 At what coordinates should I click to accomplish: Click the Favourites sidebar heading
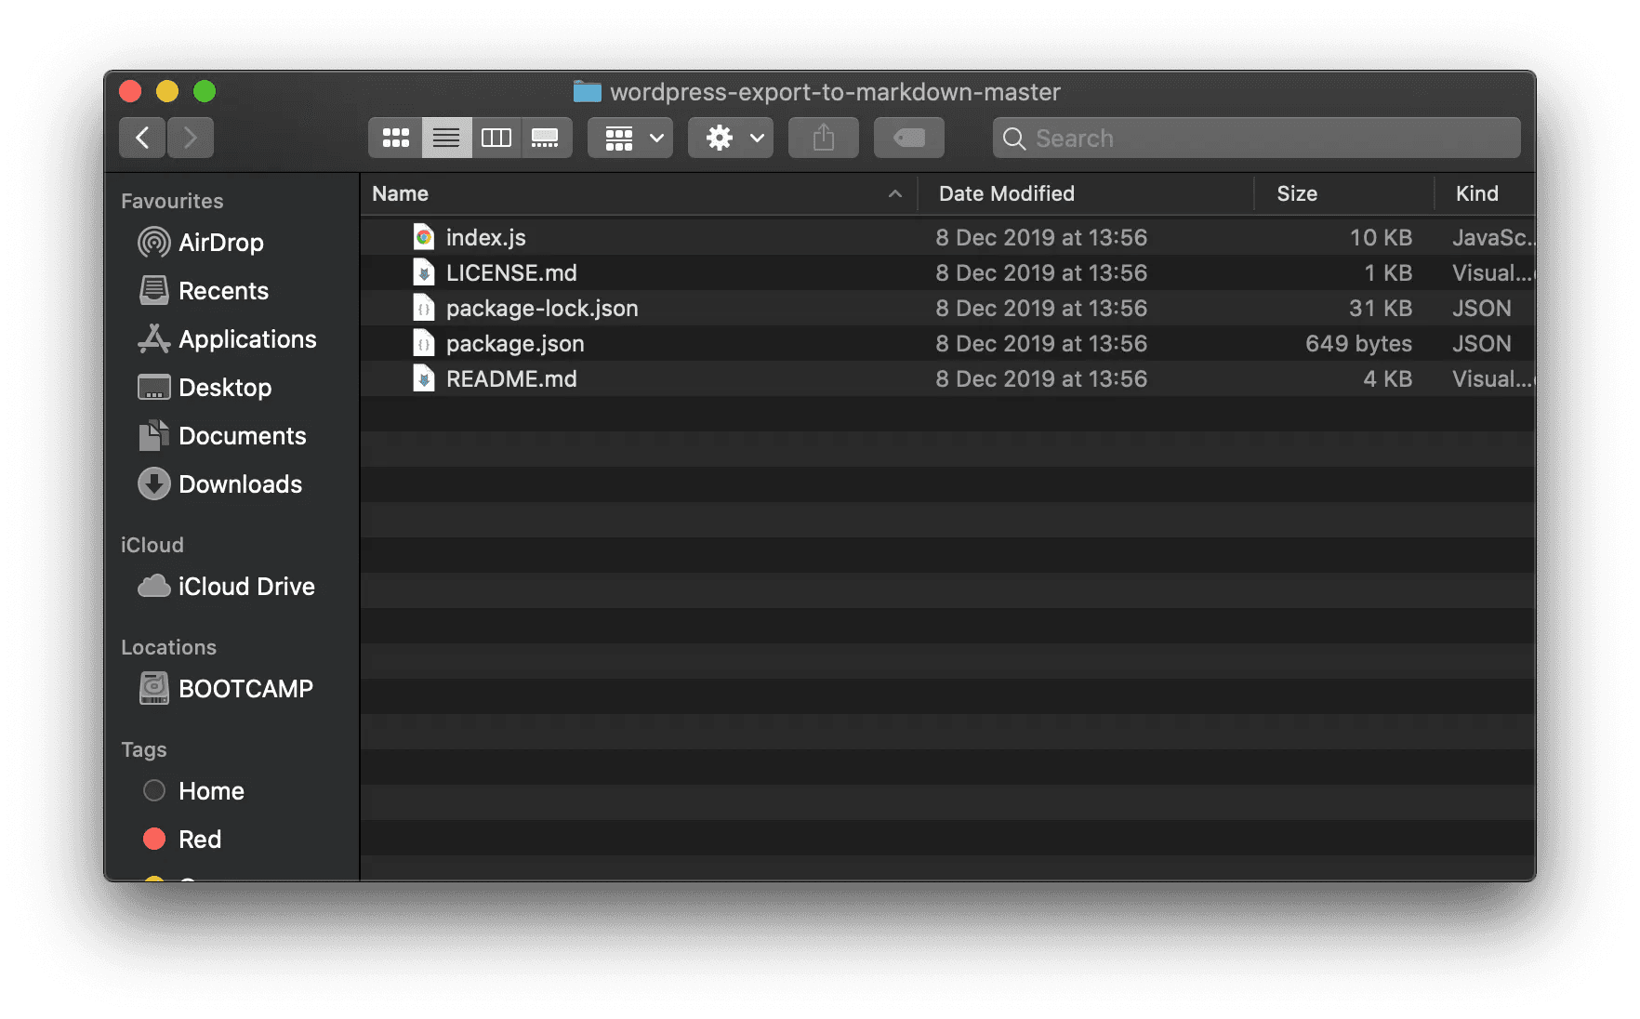coord(172,201)
